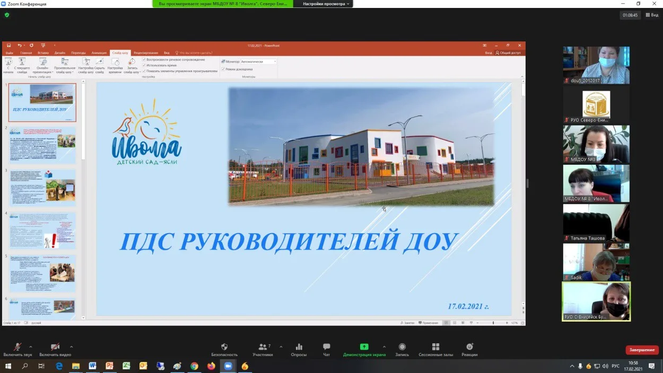The height and width of the screenshot is (373, 663).
Task: Uncheck 'Воспроизвести речевое сопровождение'
Action: click(x=143, y=59)
